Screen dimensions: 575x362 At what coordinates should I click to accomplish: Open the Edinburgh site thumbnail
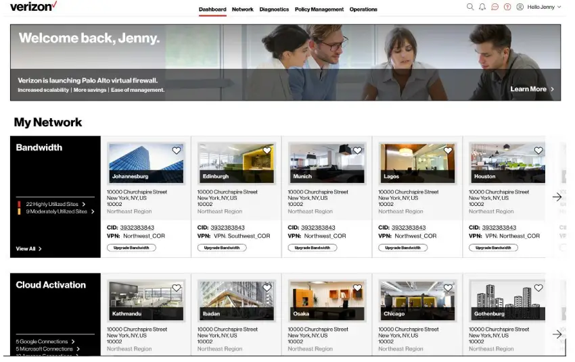click(x=236, y=163)
